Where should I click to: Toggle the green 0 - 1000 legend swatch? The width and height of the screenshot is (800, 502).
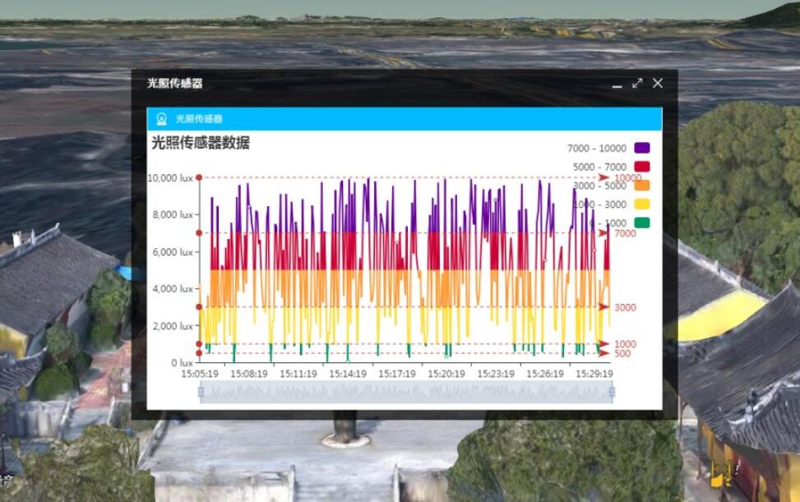point(642,223)
